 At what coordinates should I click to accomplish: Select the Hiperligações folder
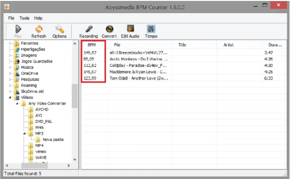(33, 49)
